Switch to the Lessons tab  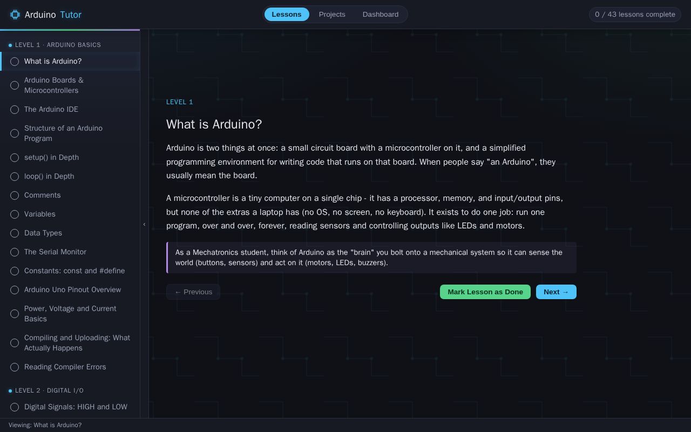287,14
